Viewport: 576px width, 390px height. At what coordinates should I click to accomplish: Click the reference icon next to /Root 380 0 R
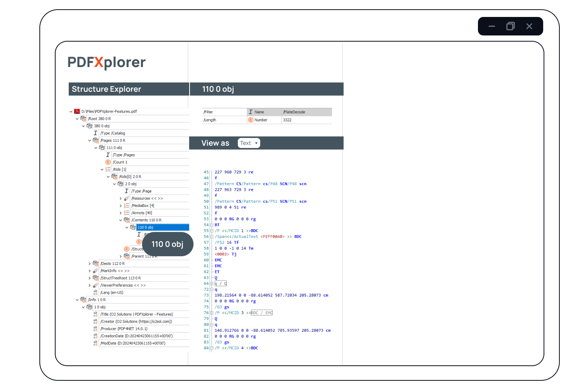tap(83, 119)
